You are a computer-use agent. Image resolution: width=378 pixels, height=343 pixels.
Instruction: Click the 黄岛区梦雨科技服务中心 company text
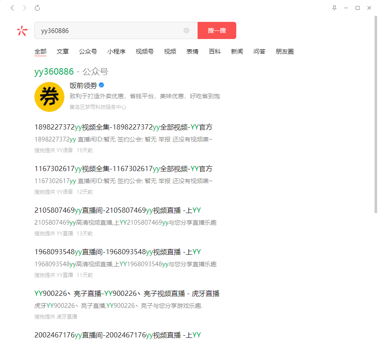[98, 107]
